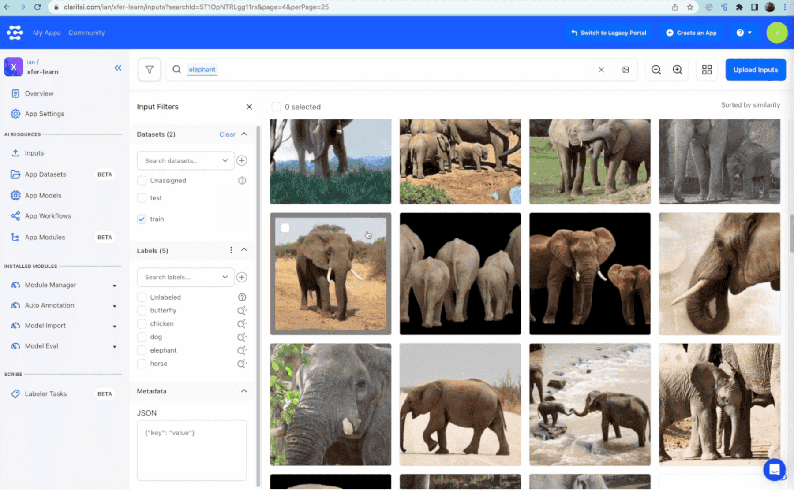Clear the dataset filters

(227, 134)
